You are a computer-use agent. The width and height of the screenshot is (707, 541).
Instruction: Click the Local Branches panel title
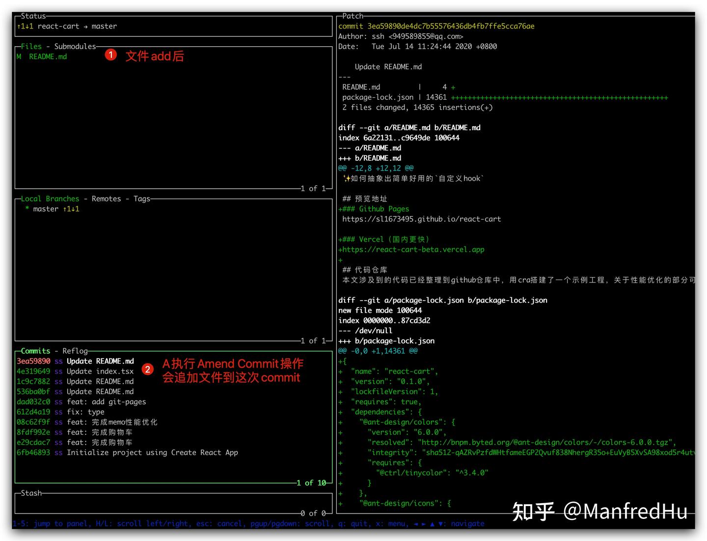click(x=50, y=199)
